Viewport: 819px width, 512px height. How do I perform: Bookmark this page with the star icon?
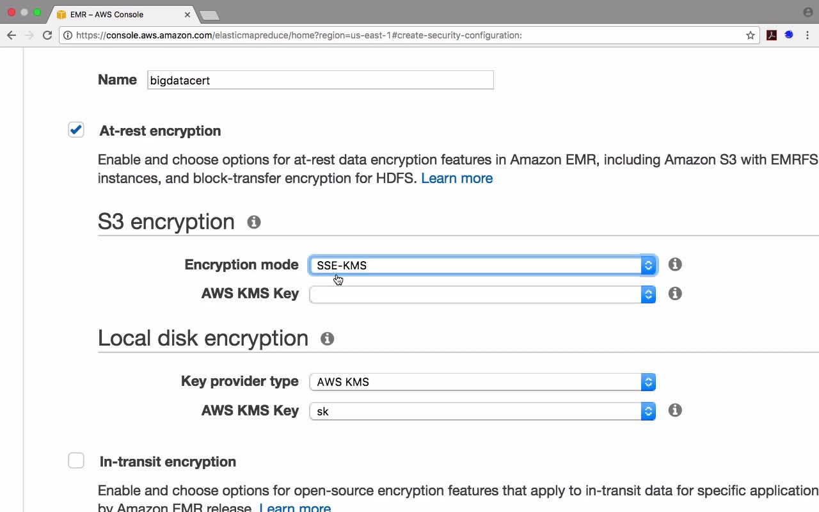[x=751, y=35]
